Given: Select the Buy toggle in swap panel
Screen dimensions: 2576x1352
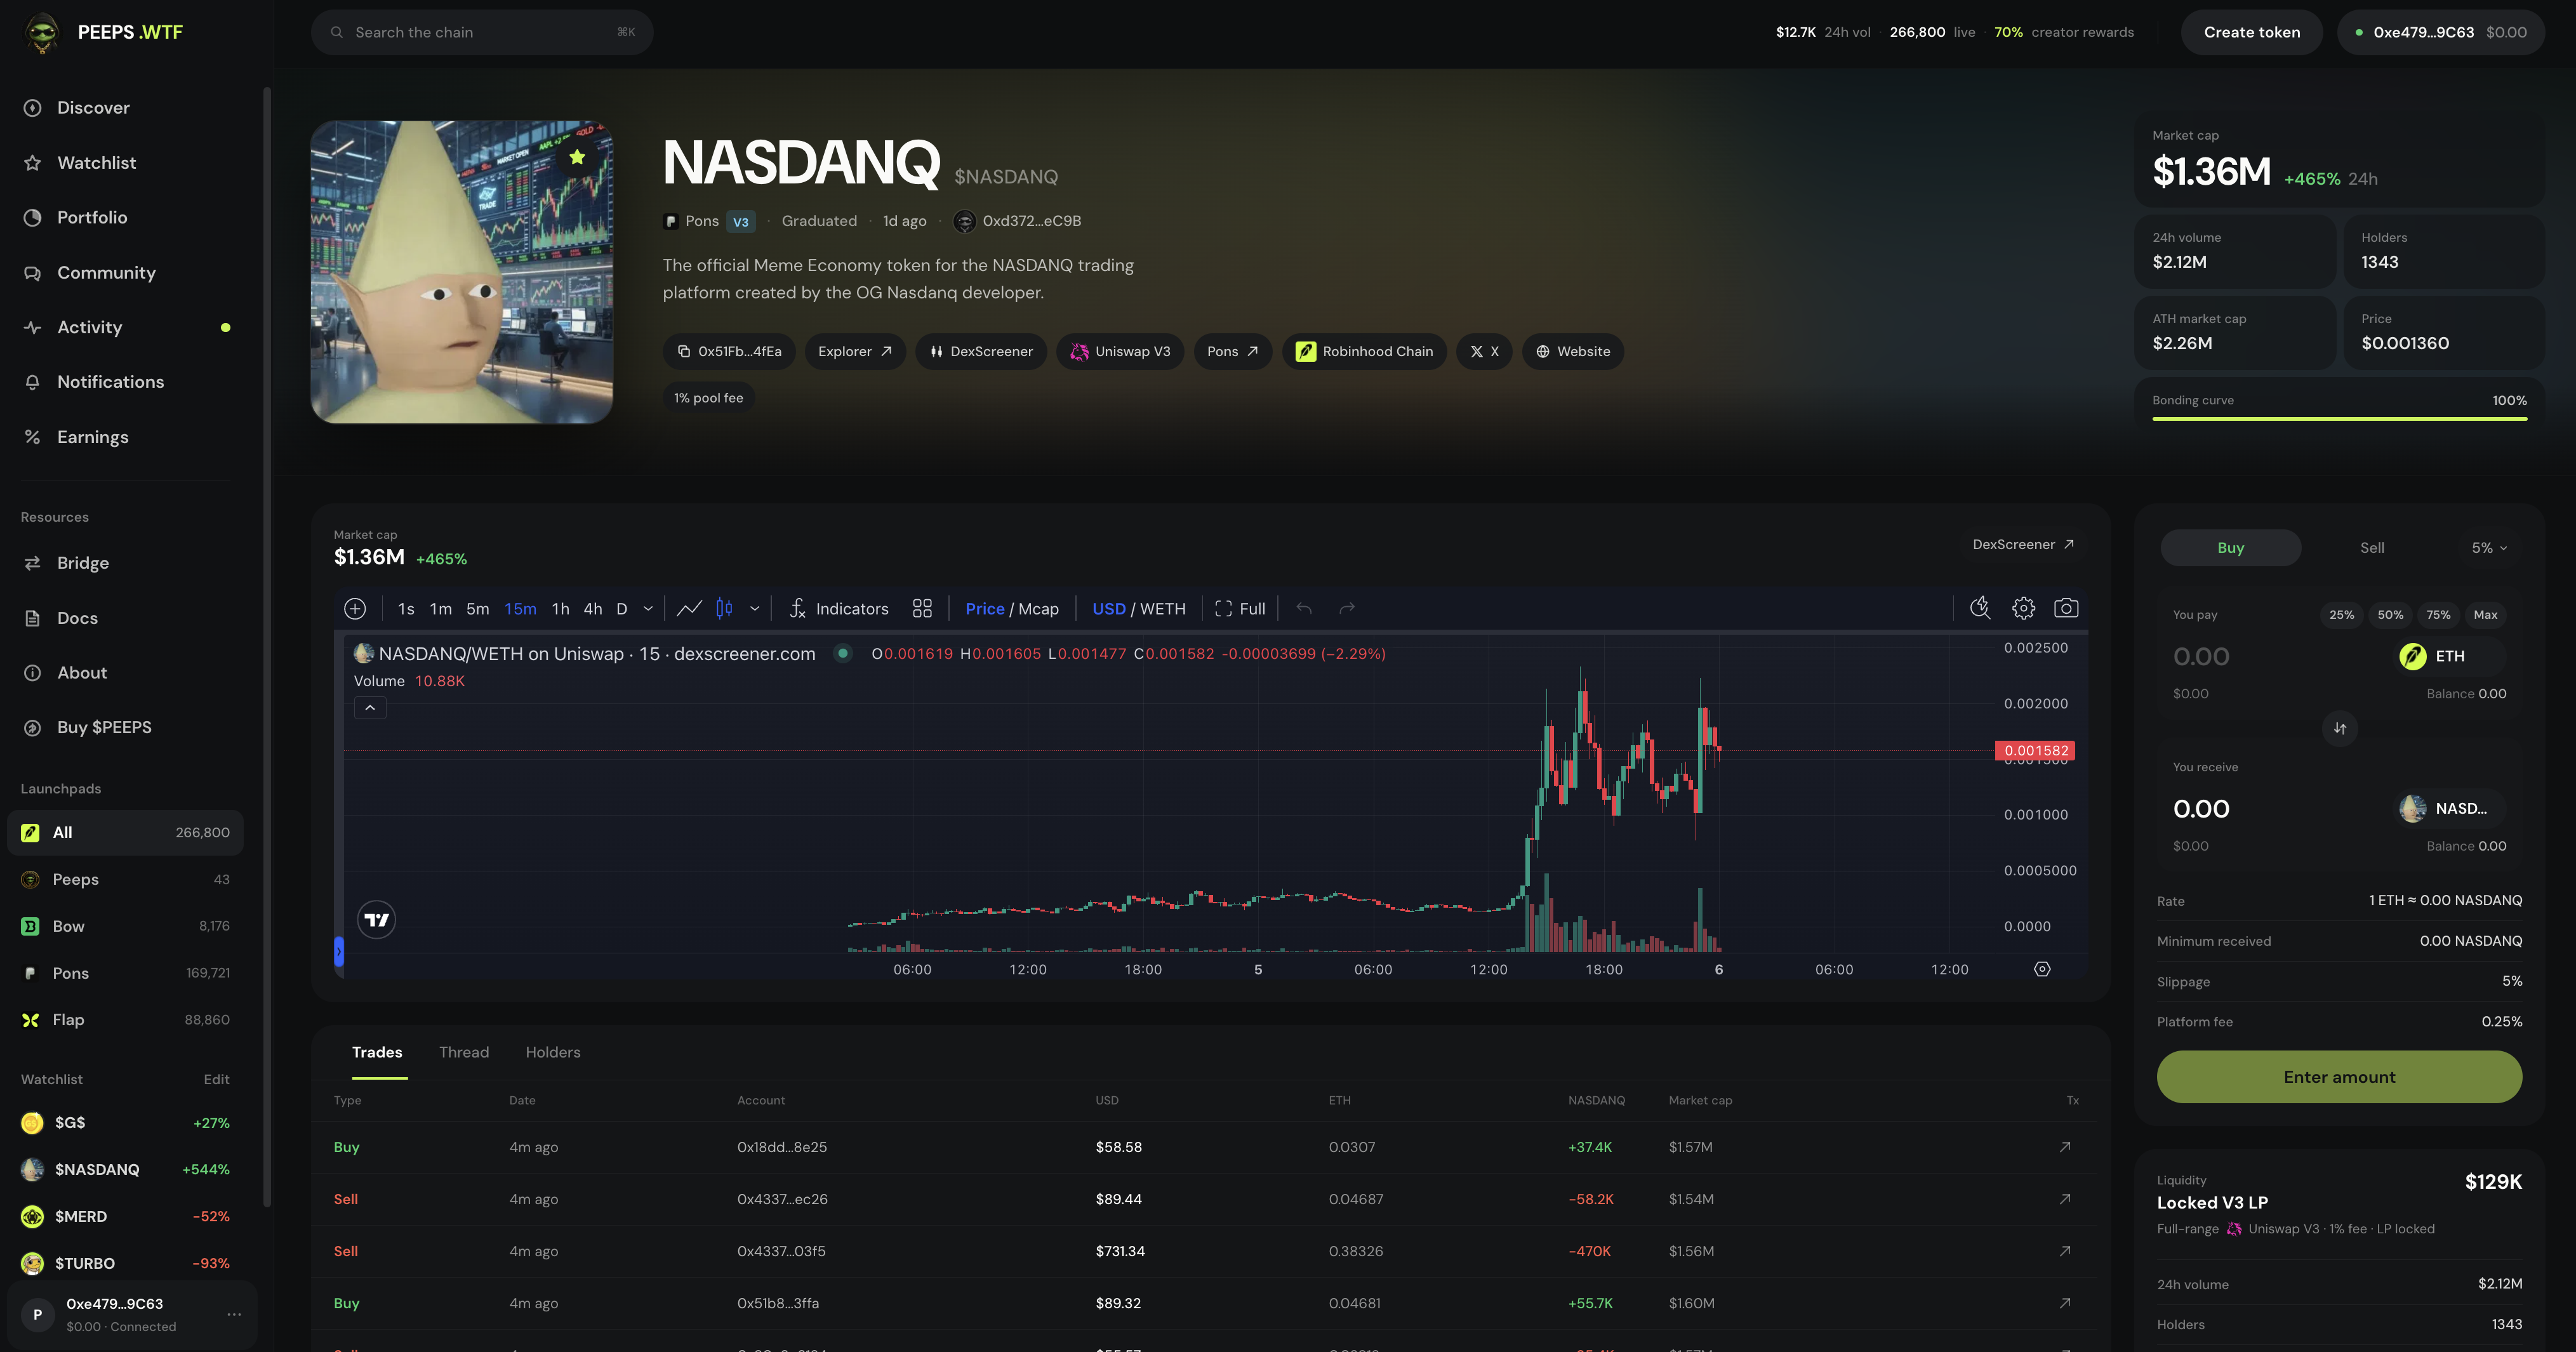Looking at the screenshot, I should pos(2231,548).
